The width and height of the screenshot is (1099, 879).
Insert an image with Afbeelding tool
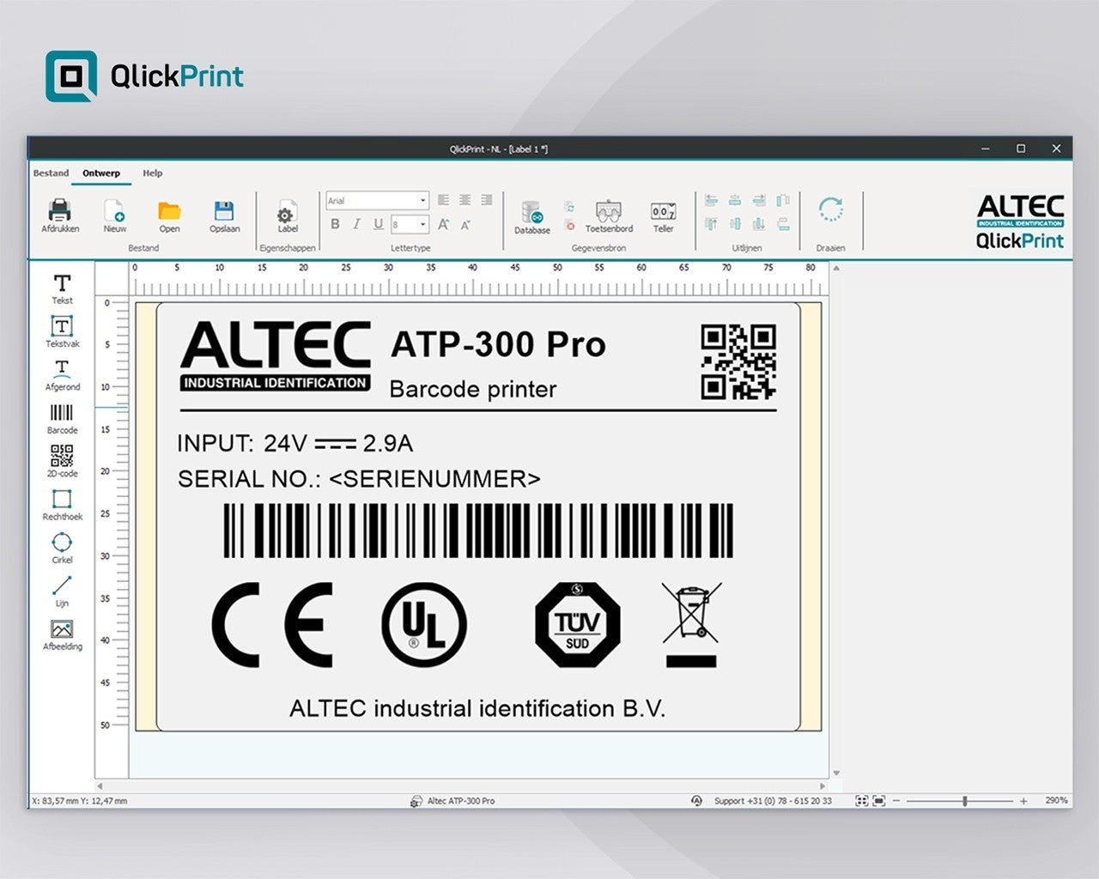(x=62, y=633)
